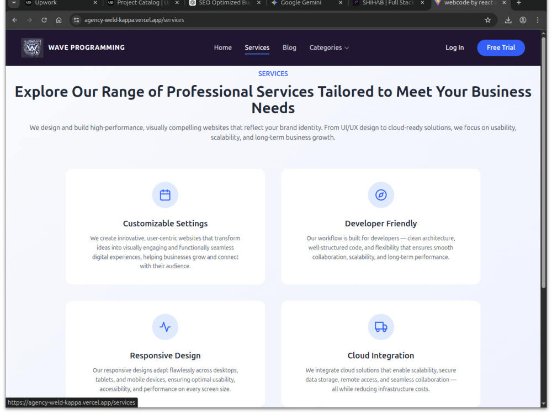Expand the Categories dropdown in navbar

329,47
